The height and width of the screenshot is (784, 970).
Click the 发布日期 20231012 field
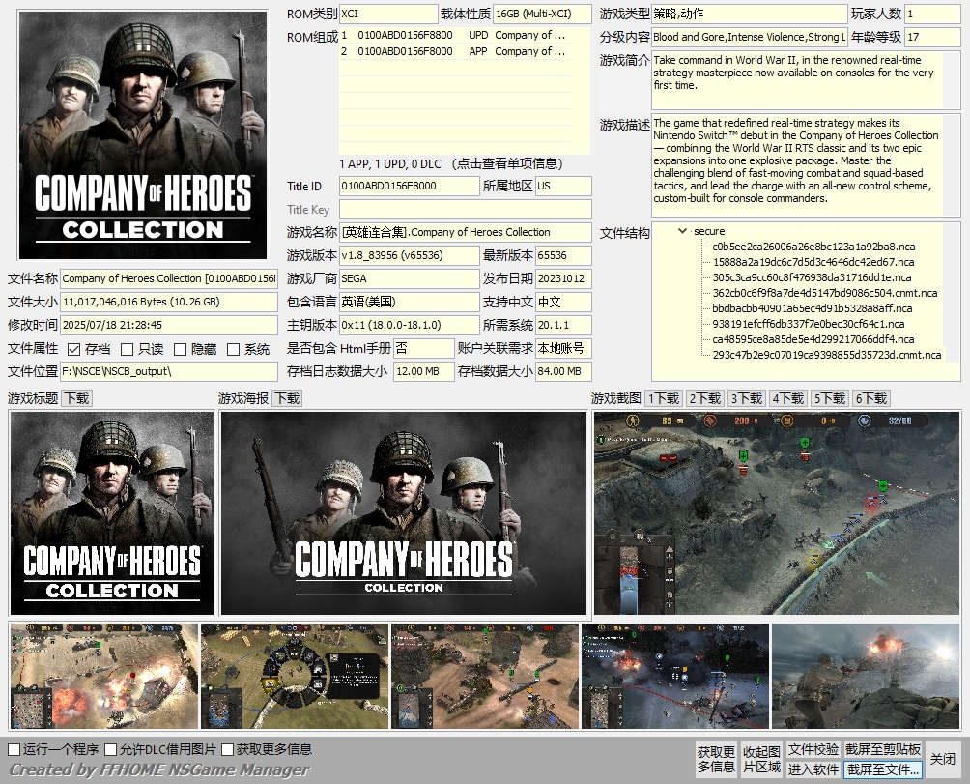(563, 279)
